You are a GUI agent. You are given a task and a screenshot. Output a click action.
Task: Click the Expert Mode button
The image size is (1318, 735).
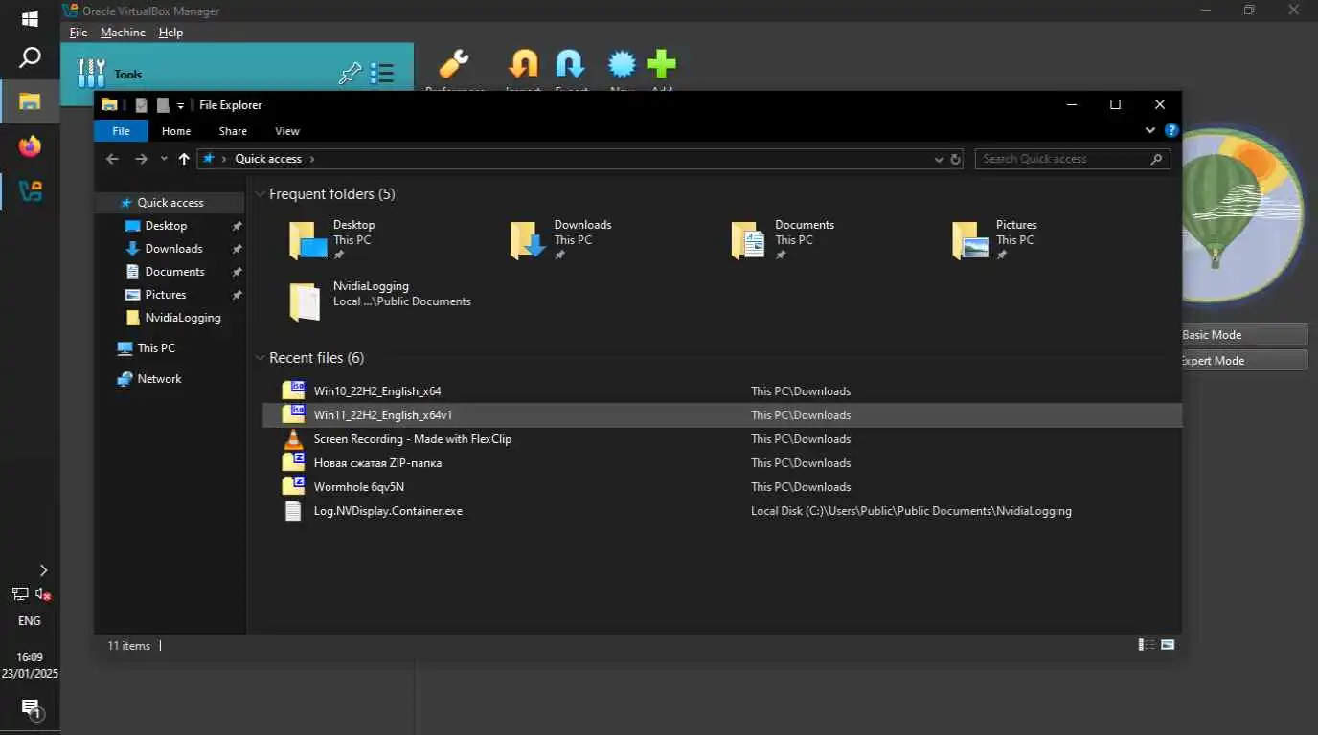point(1244,361)
